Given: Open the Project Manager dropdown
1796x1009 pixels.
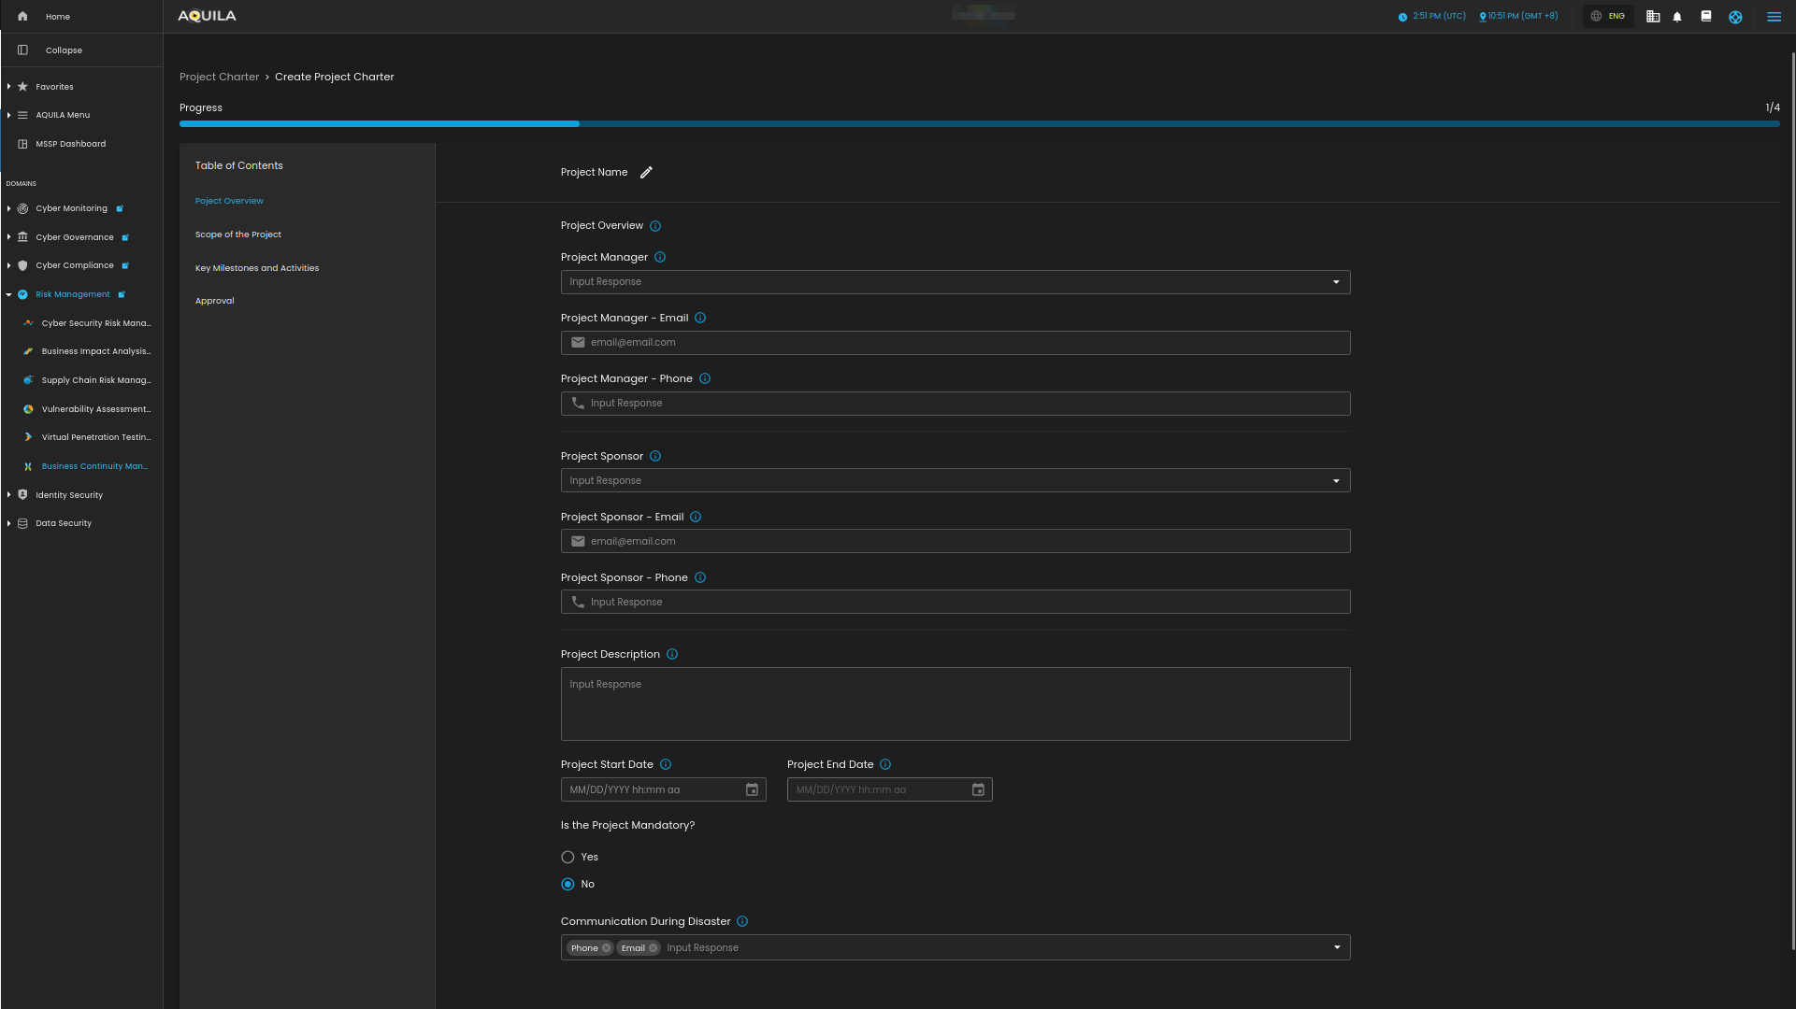Looking at the screenshot, I should (x=955, y=282).
